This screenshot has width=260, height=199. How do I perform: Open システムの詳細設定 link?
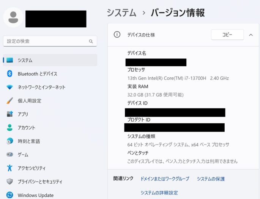(x=159, y=193)
